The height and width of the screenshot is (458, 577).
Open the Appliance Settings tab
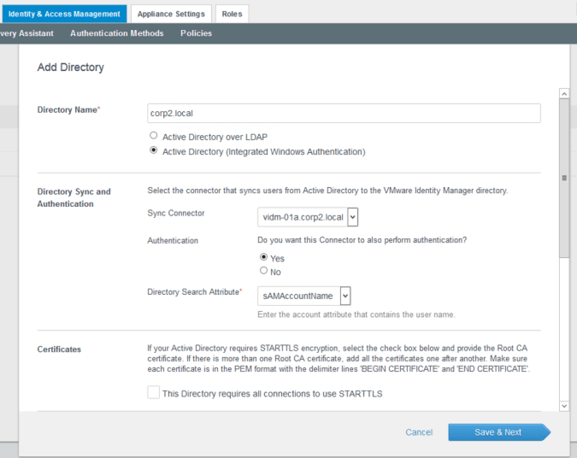pyautogui.click(x=171, y=14)
